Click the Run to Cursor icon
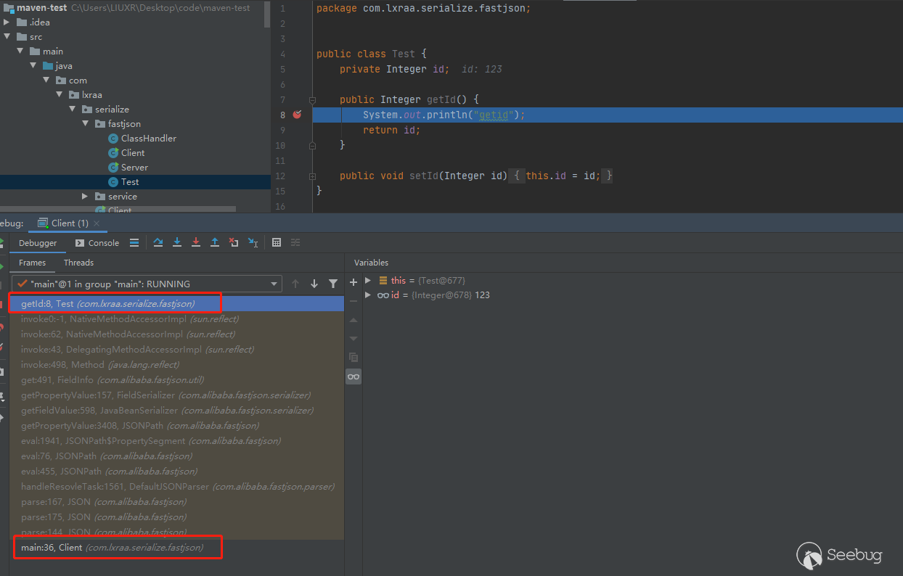Screen dimensions: 903x576 coord(253,243)
